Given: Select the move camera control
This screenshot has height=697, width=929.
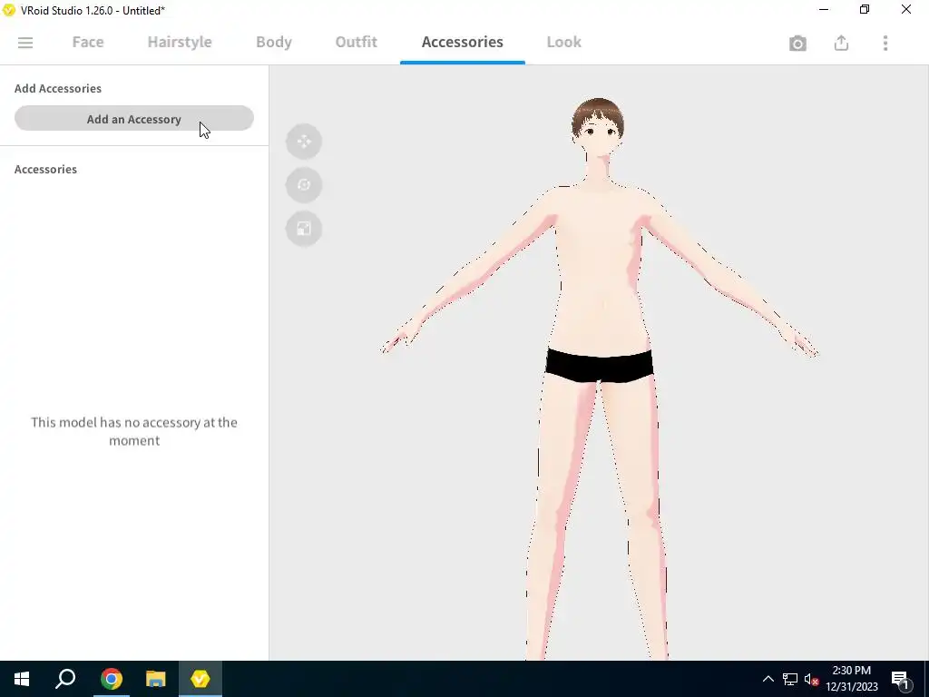Looking at the screenshot, I should 304,142.
